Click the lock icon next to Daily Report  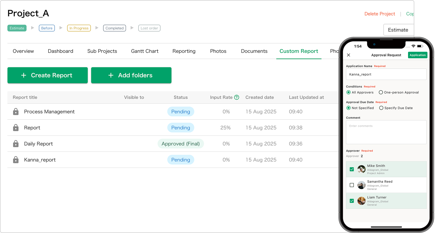pyautogui.click(x=16, y=144)
